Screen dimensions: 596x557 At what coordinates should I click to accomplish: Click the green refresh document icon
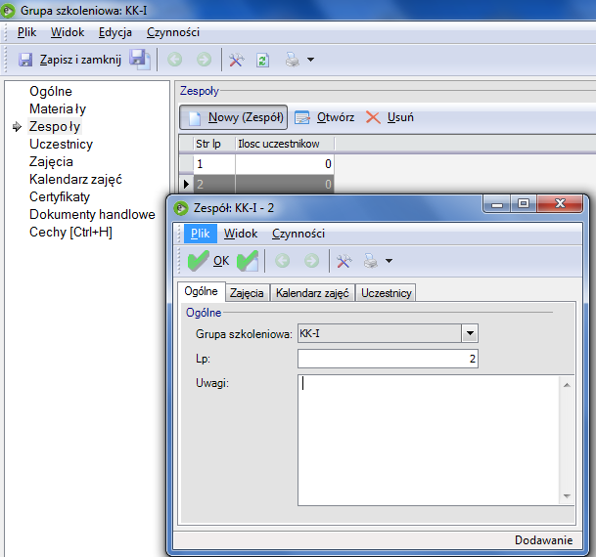click(x=262, y=60)
